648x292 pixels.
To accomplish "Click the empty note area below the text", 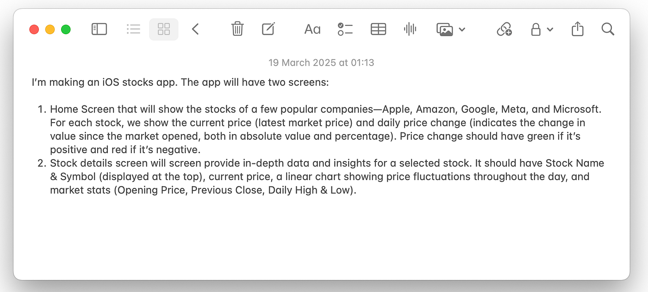I will tap(321, 236).
